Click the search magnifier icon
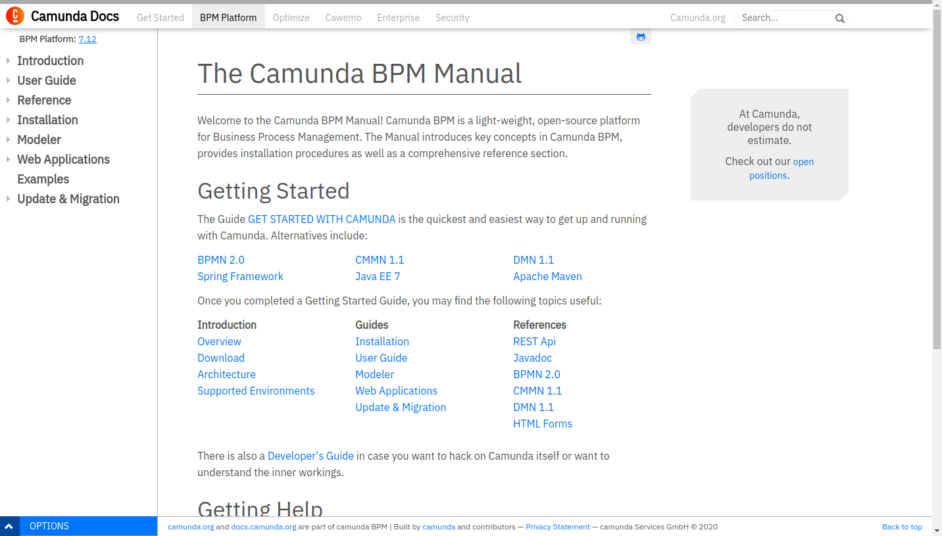The image size is (942, 536). coord(839,18)
